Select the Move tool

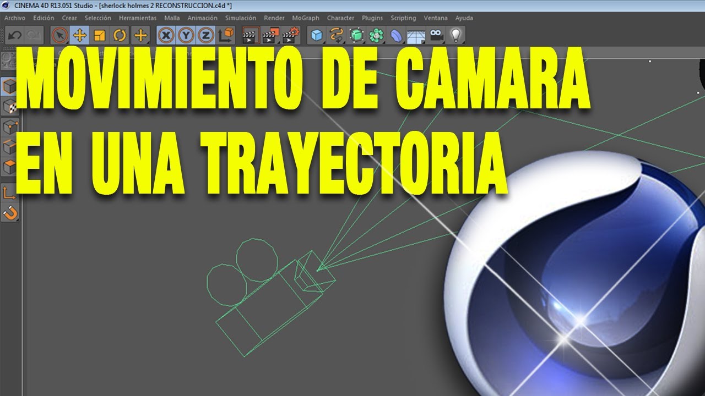coord(80,36)
